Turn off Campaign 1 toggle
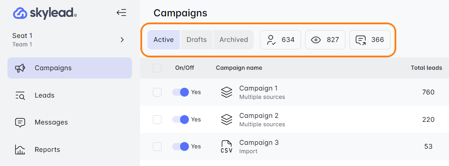The width and height of the screenshot is (449, 166). tap(181, 92)
